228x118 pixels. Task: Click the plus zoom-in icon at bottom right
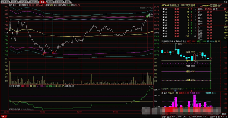(x=221, y=117)
